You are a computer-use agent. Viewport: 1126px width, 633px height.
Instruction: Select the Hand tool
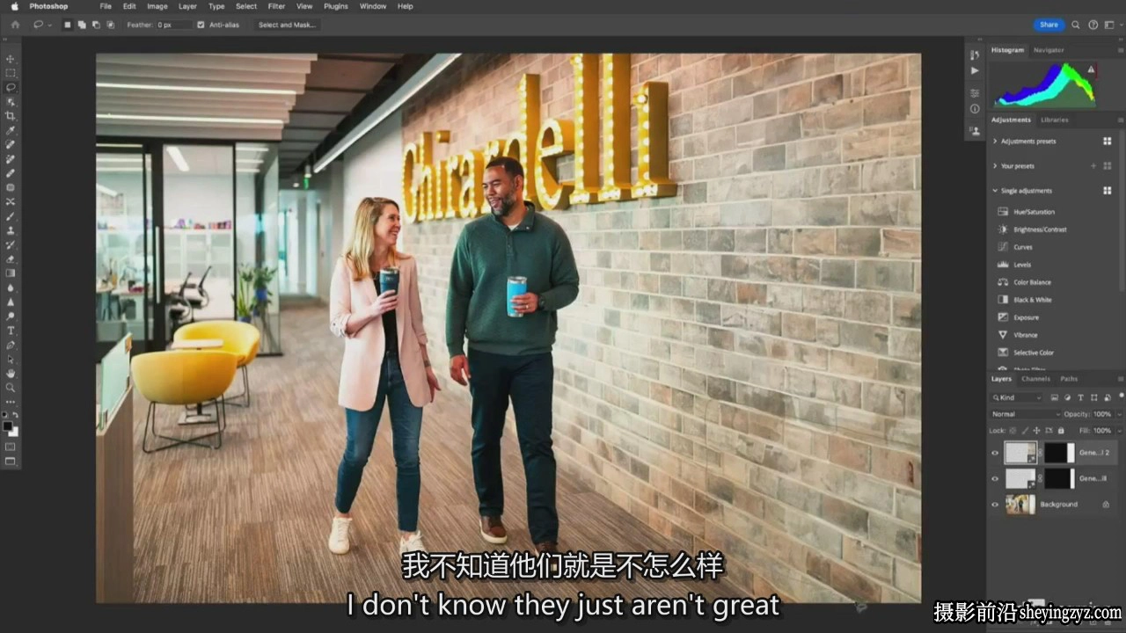11,373
